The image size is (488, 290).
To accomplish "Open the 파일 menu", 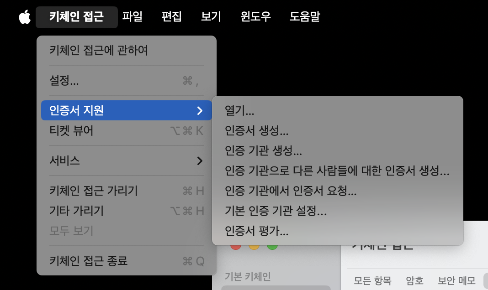I will [132, 17].
